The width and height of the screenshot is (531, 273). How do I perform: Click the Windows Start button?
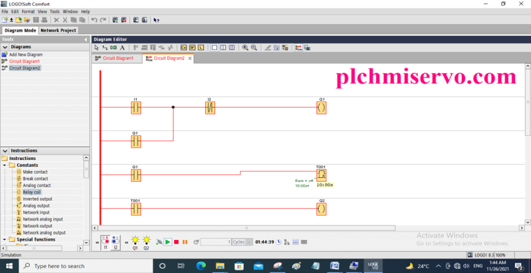[9, 266]
